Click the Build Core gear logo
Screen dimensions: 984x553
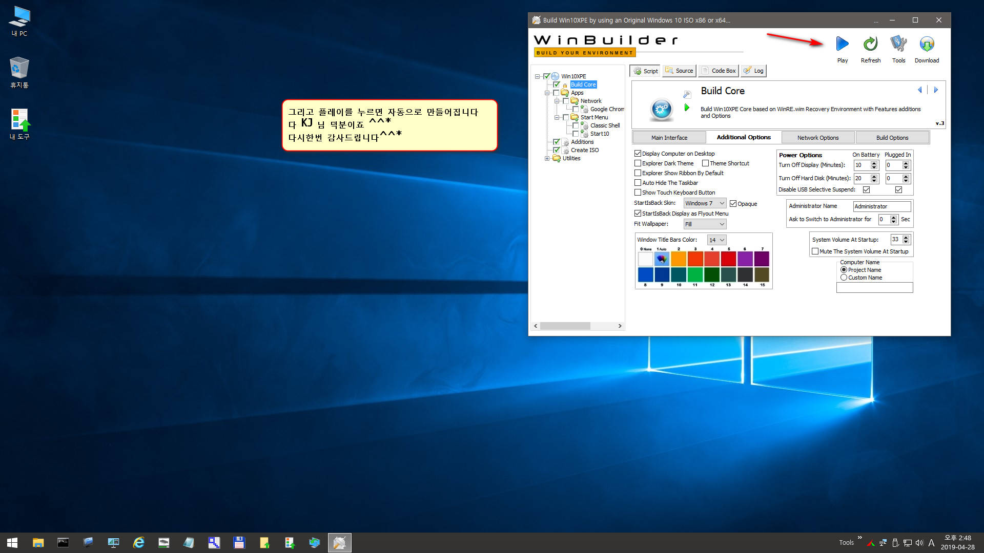662,109
